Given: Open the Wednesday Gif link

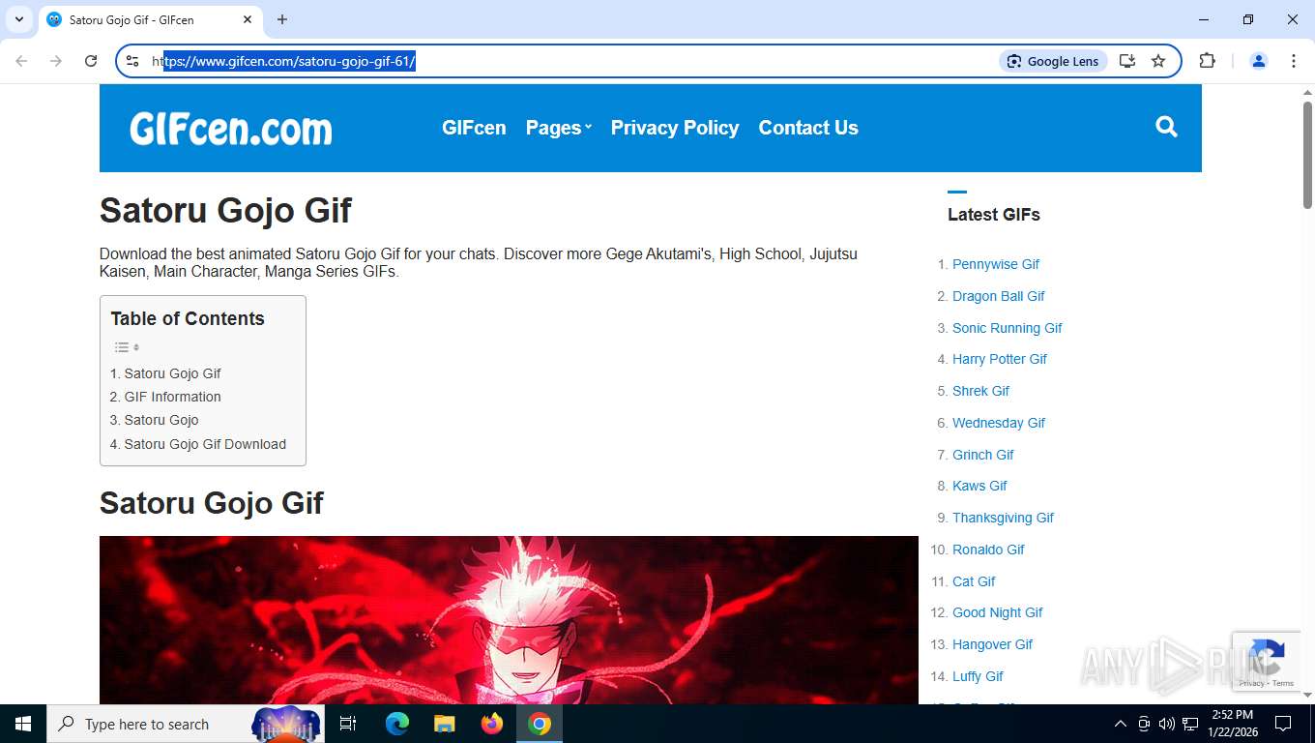Looking at the screenshot, I should (x=999, y=423).
